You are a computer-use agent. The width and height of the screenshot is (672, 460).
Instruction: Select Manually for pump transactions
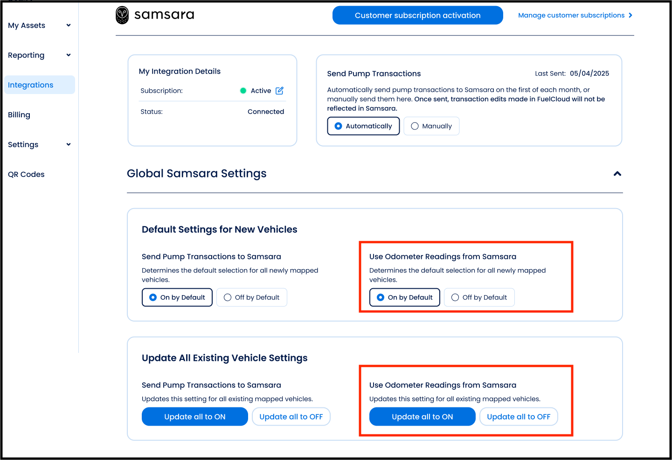click(x=431, y=126)
